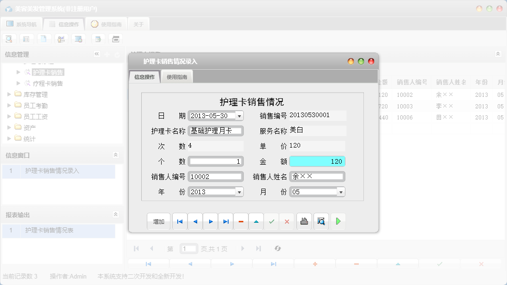Open the 关于 menu tab
The width and height of the screenshot is (507, 285).
coord(138,24)
